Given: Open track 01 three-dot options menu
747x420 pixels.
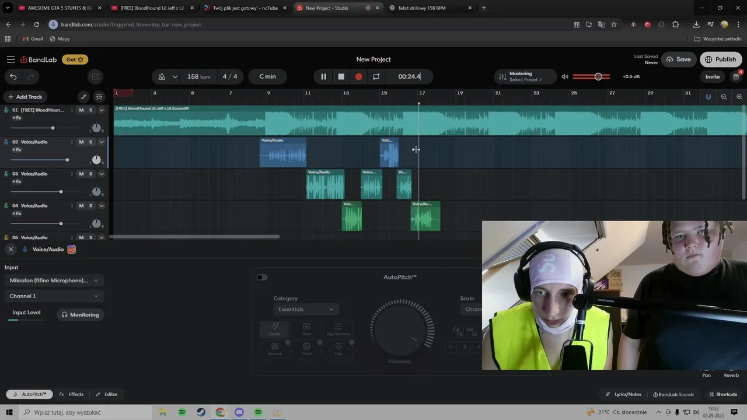Looking at the screenshot, I should [x=72, y=110].
